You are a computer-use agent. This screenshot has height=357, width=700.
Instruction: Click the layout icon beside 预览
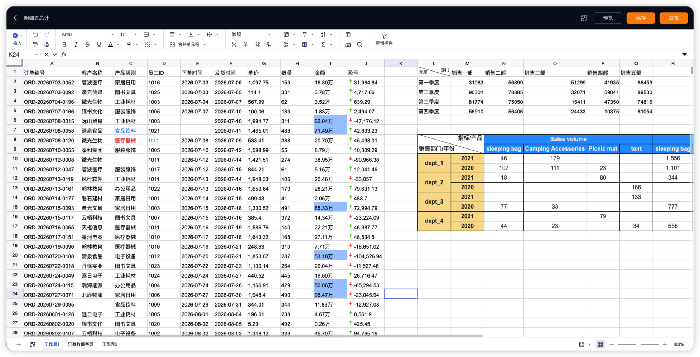[x=584, y=18]
